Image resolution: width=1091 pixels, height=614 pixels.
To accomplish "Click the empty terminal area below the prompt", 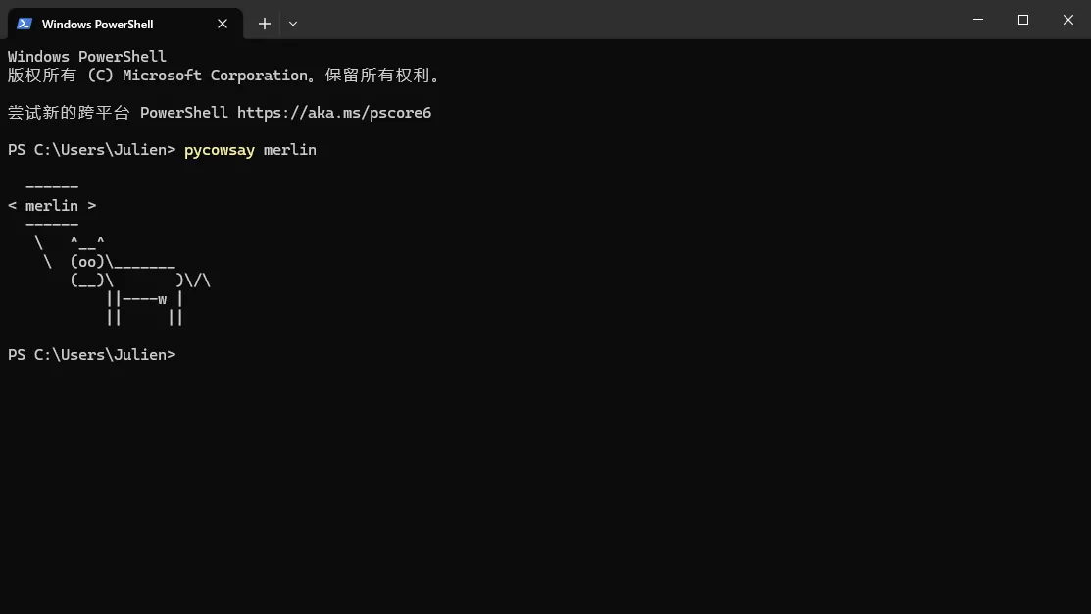I will tap(545, 481).
